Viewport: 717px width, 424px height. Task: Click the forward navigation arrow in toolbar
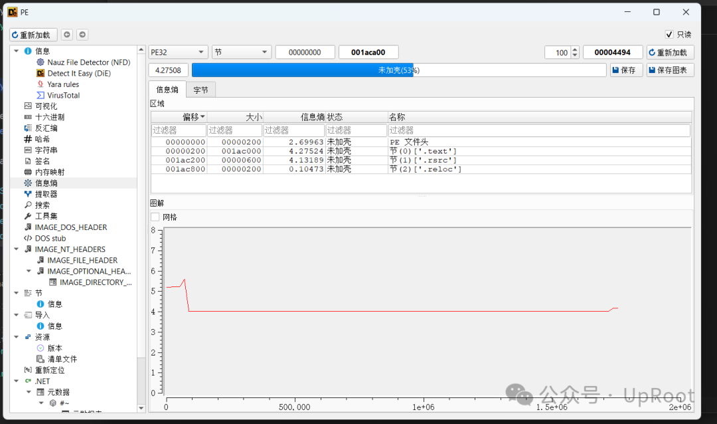coord(82,35)
